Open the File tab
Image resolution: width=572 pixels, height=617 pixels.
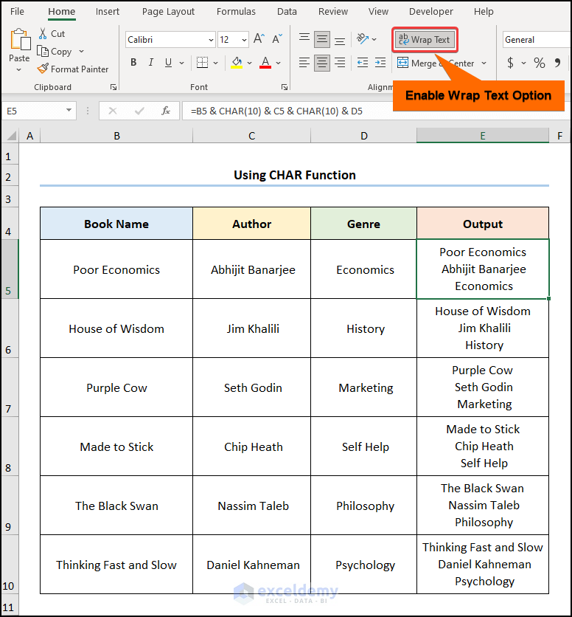(x=17, y=11)
